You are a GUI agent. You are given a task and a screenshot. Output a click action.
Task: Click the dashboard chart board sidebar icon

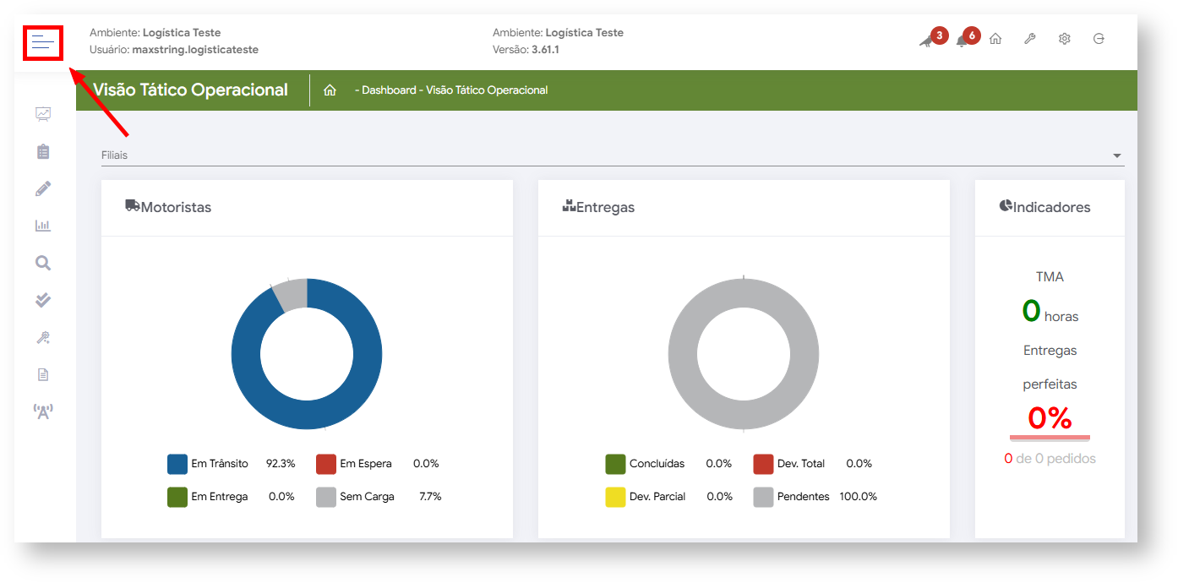click(x=43, y=114)
